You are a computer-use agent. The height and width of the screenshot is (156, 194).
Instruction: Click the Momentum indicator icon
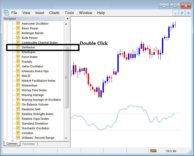tap(18, 85)
